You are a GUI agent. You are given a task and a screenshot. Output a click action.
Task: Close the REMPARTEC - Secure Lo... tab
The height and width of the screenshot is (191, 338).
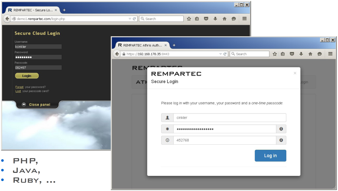tap(56, 10)
